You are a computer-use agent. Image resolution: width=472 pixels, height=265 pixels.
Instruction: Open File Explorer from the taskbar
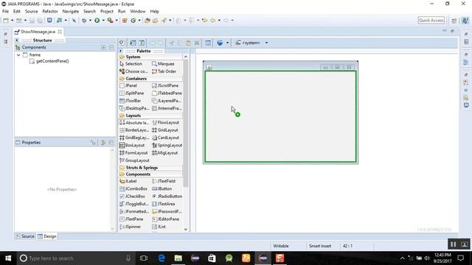[x=178, y=258]
